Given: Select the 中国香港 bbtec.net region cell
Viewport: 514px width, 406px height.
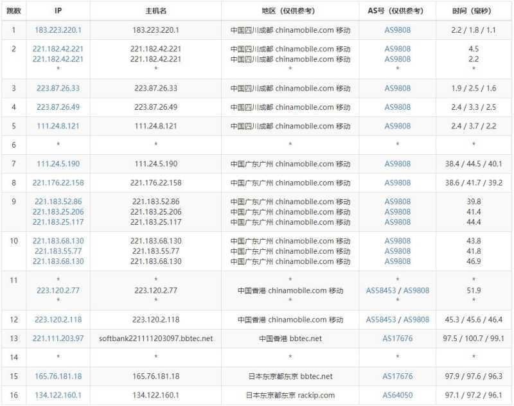Looking at the screenshot, I should 290,339.
